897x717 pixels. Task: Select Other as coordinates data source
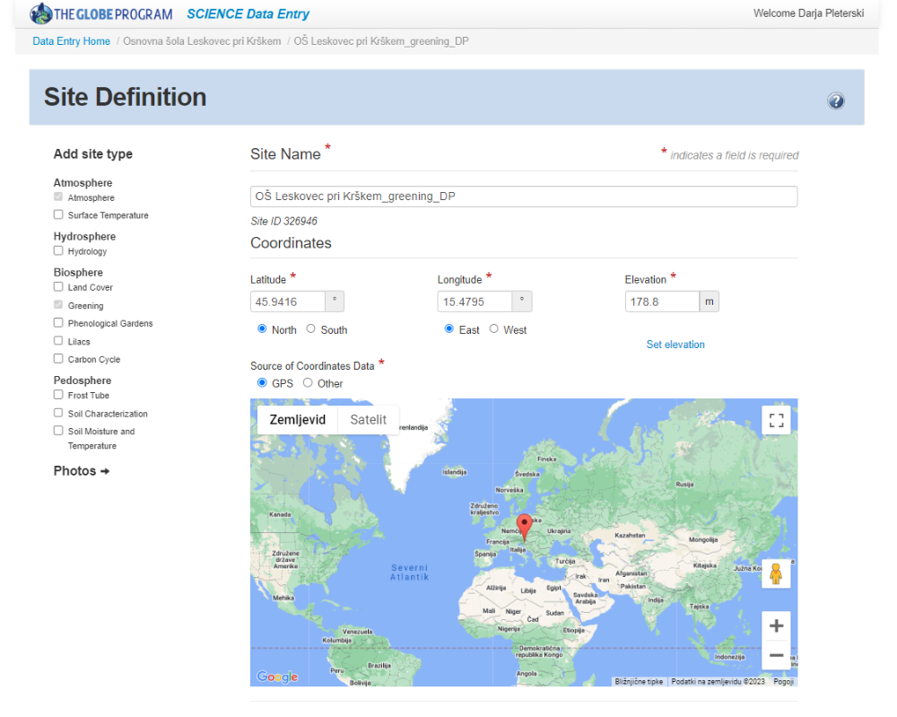[x=308, y=383]
